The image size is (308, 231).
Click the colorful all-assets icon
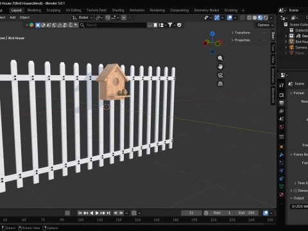31,25
